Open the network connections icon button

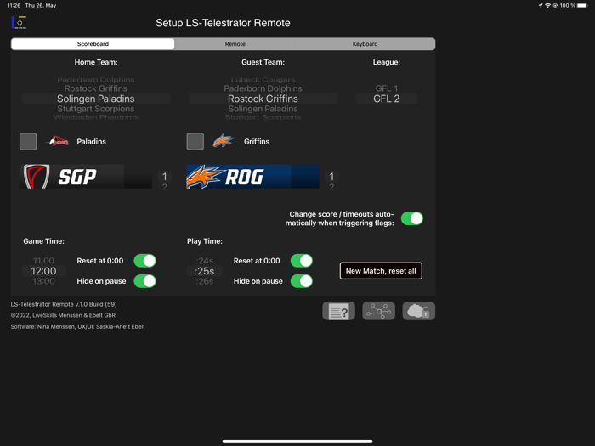(379, 311)
